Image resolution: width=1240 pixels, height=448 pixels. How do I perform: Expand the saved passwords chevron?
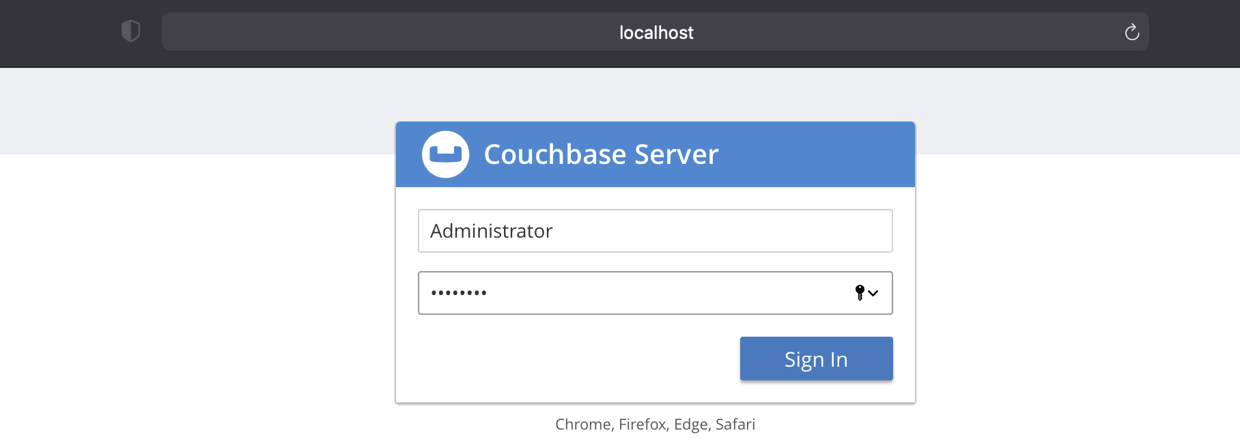coord(873,294)
